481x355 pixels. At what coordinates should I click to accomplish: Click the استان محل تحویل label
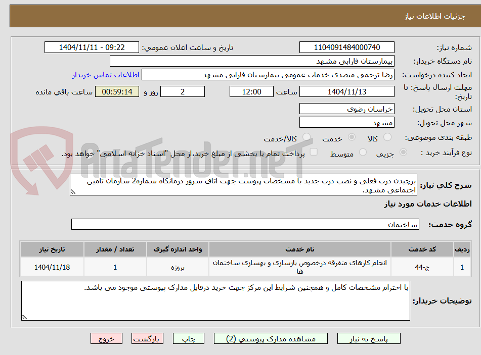[442, 110]
